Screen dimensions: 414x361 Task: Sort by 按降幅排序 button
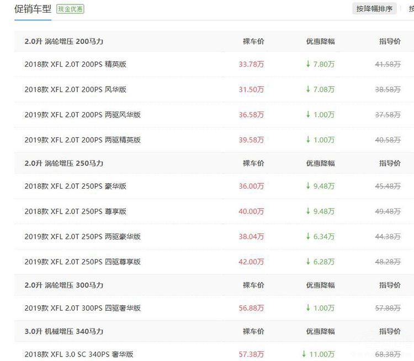point(374,9)
